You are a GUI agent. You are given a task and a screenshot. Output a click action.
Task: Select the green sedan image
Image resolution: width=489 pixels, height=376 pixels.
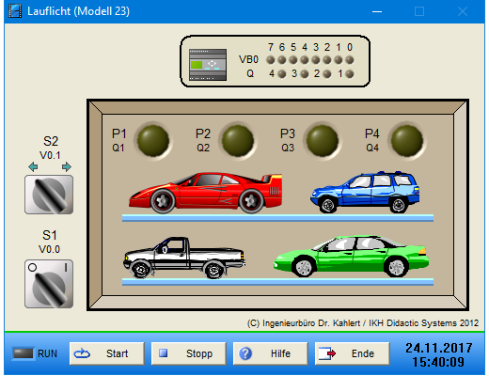pyautogui.click(x=351, y=257)
